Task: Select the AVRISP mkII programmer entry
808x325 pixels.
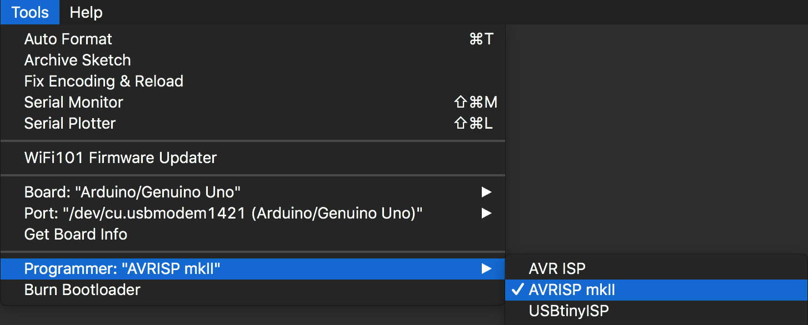Action: point(572,290)
